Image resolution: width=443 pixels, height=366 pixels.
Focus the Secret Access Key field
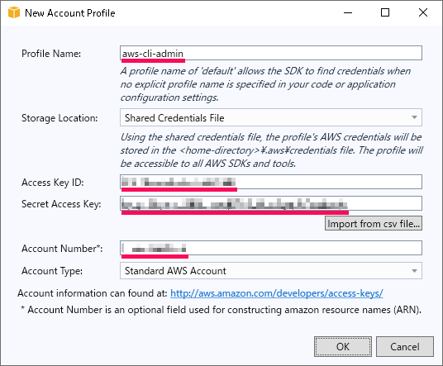tap(271, 203)
